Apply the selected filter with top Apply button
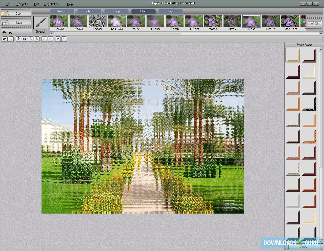The height and width of the screenshot is (251, 324). click(x=314, y=23)
